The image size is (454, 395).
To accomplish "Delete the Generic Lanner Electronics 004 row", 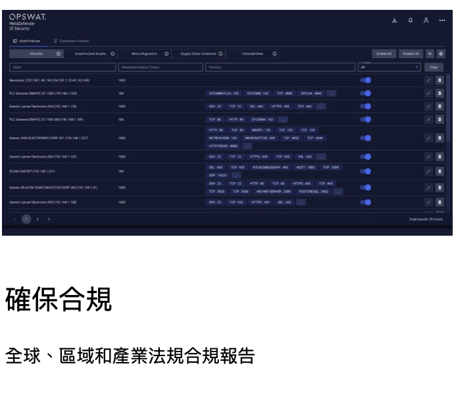I will click(440, 107).
